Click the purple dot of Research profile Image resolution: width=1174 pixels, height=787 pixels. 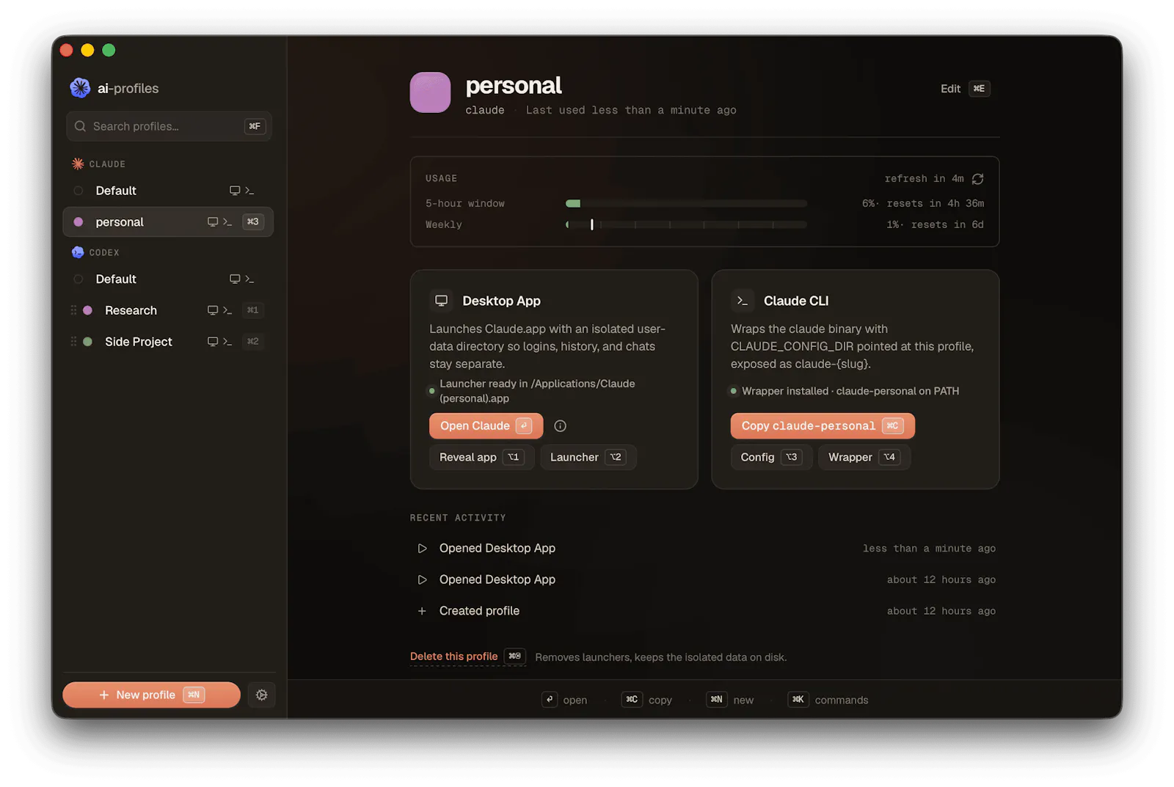tap(87, 310)
